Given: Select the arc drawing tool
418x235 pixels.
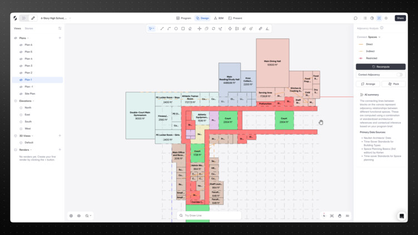Looking at the screenshot, I should [x=169, y=28].
